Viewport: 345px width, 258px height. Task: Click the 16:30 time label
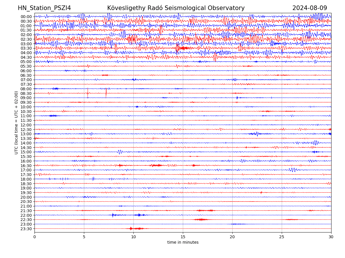[26, 166]
